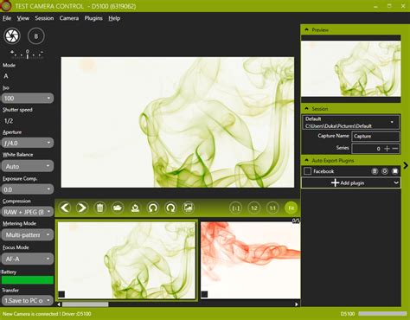
Task: Open the Default session dropdown
Action: 351,122
